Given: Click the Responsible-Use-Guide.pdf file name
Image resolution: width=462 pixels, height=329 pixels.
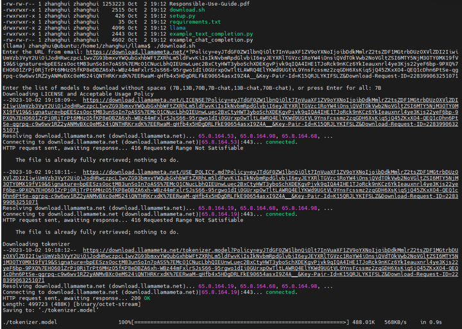Looking at the screenshot, I should tap(209, 4).
